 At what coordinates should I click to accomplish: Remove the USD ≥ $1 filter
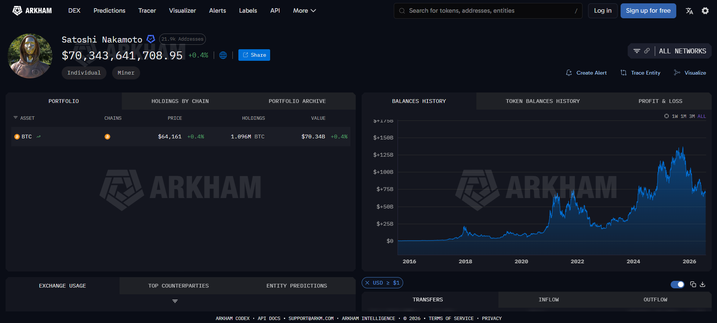(x=367, y=283)
